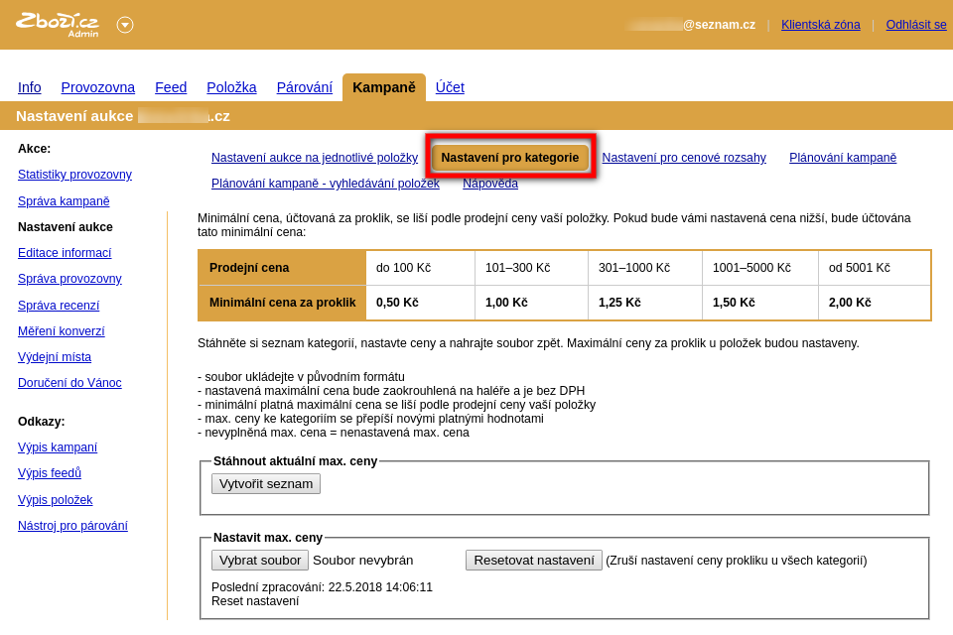Image resolution: width=953 pixels, height=635 pixels.
Task: Open Statistiky provozovny in the sidebar
Action: point(74,175)
